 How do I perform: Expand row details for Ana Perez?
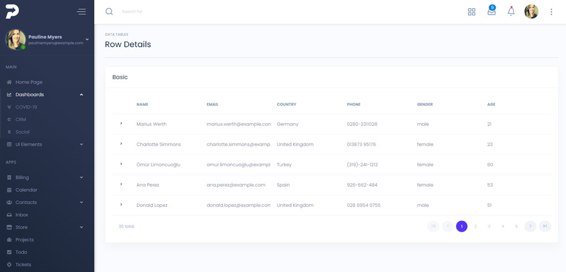coord(121,184)
